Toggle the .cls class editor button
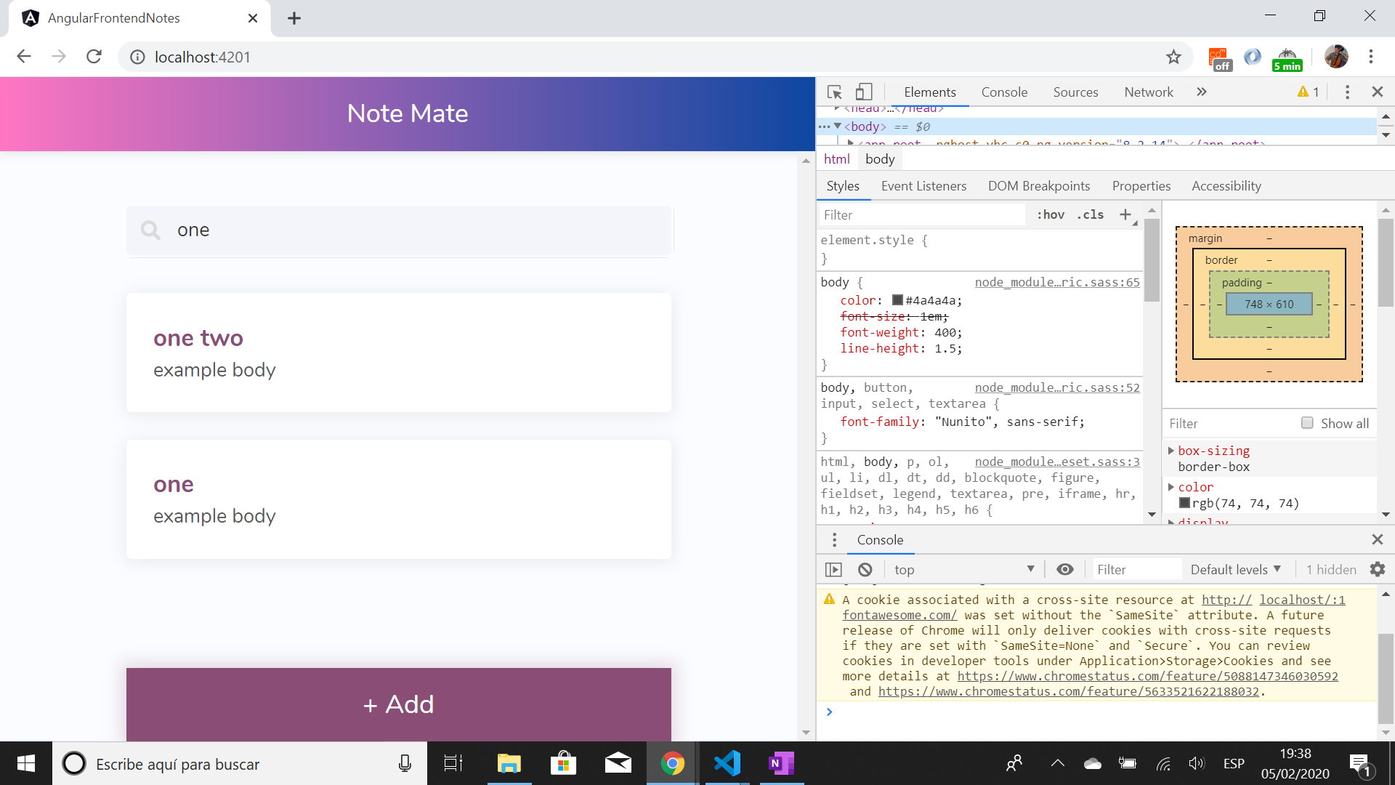 tap(1092, 214)
